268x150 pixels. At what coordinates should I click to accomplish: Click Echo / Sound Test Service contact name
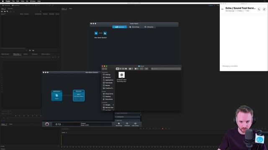coord(240,8)
